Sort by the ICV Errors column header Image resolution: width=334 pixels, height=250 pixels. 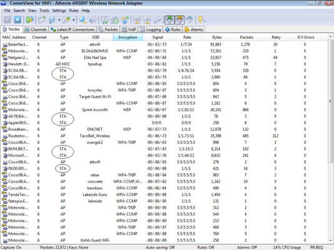pyautogui.click(x=306, y=37)
